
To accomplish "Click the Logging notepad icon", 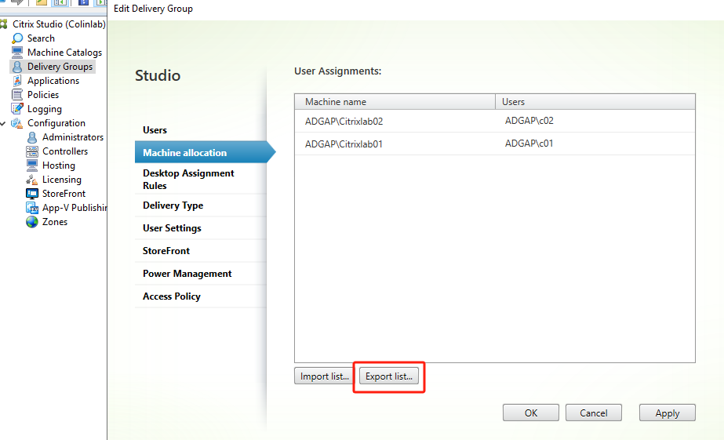I will click(x=17, y=109).
